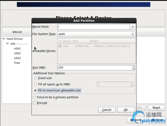
Task: Collapse the sda device tree node
Action: (x=7, y=43)
